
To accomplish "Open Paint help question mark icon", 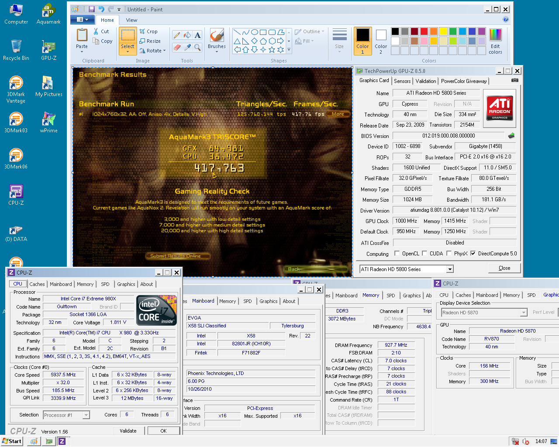I will tap(506, 20).
